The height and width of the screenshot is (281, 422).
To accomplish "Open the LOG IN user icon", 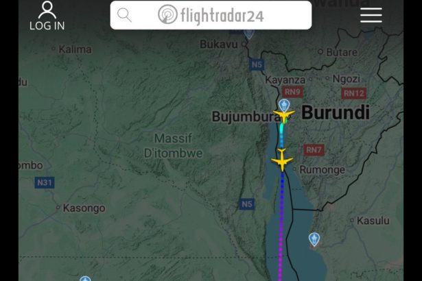I will [47, 16].
